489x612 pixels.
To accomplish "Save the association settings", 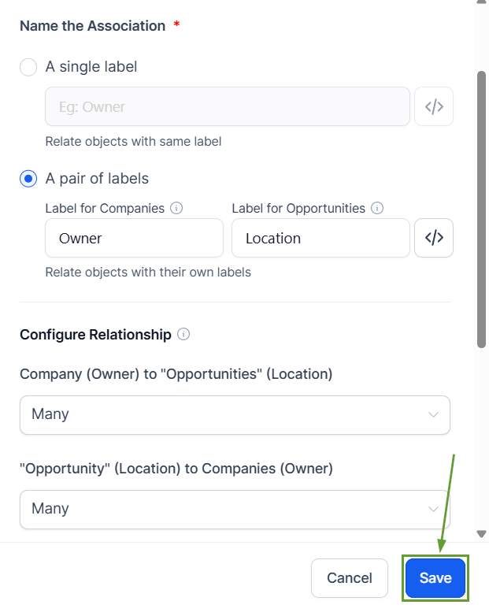I will click(435, 578).
